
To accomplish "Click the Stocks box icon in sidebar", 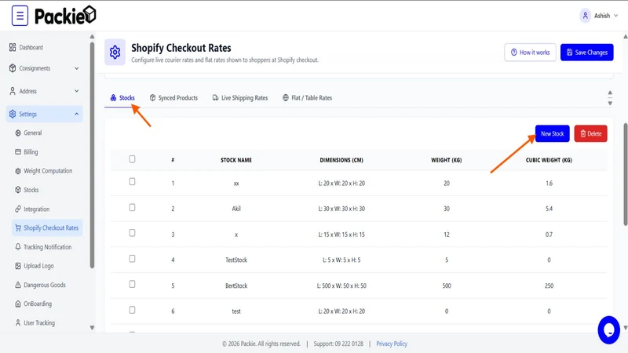I will pyautogui.click(x=18, y=190).
